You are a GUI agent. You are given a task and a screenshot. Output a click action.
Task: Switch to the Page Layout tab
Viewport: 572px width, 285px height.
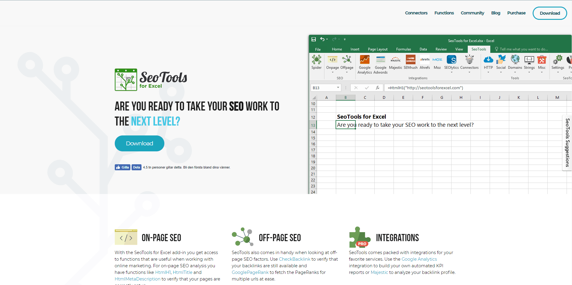378,49
